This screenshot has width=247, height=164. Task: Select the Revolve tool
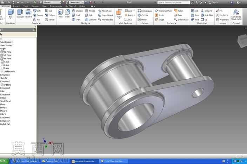point(28,14)
